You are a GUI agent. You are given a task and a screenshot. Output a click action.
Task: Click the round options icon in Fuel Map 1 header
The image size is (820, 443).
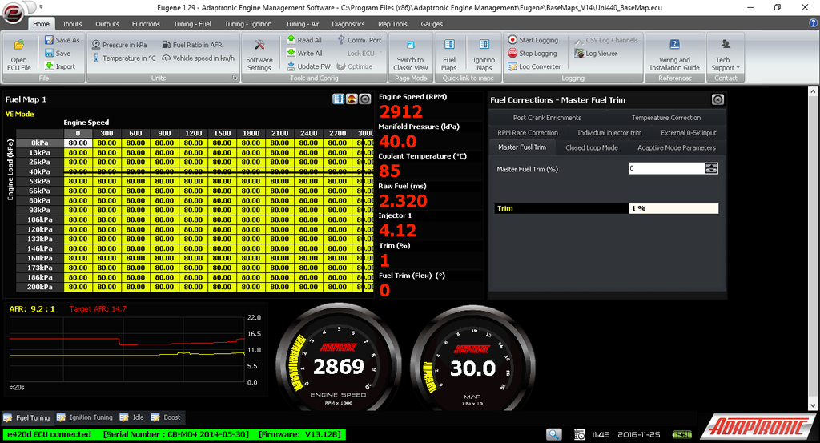(x=365, y=99)
